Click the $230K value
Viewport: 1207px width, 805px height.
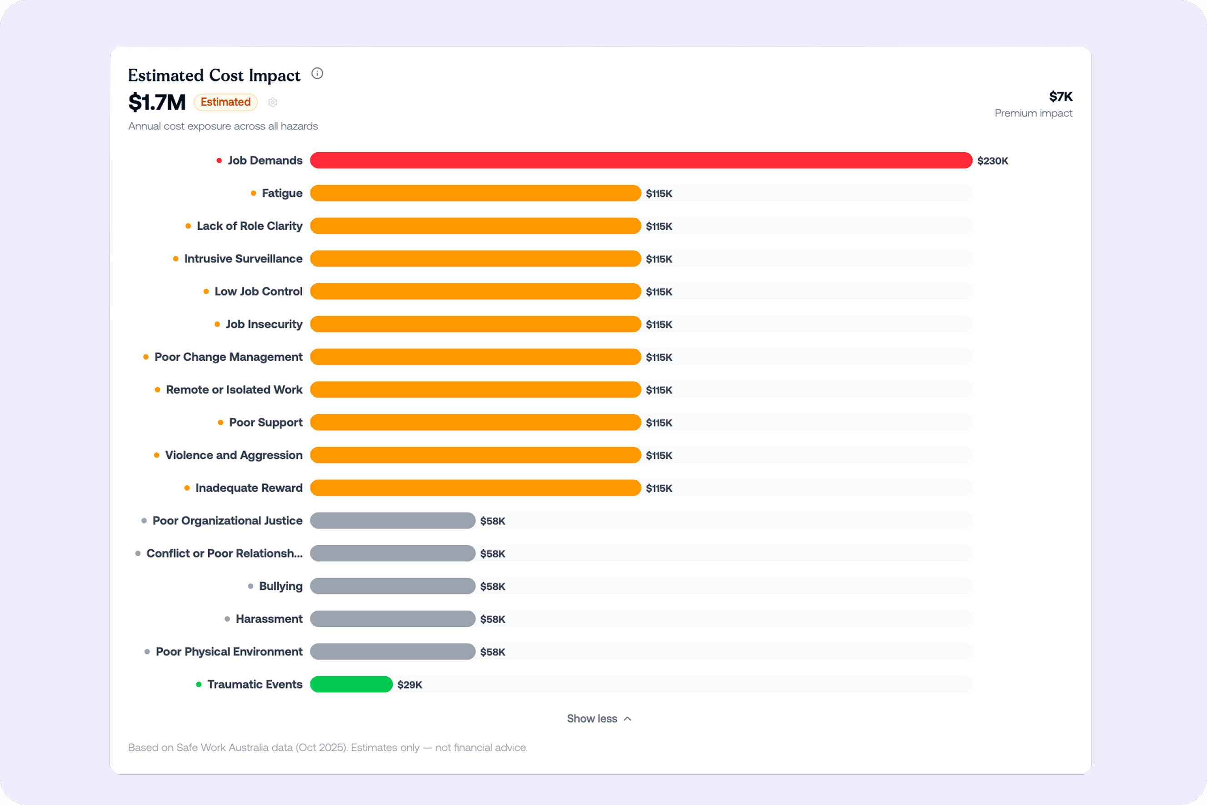pos(992,161)
